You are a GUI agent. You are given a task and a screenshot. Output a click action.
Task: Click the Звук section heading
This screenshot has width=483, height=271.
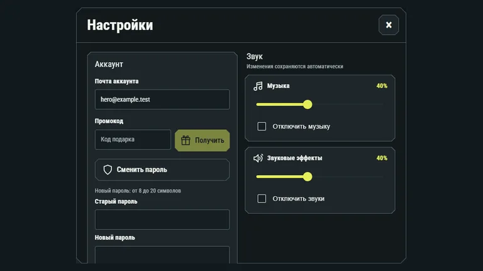[255, 56]
